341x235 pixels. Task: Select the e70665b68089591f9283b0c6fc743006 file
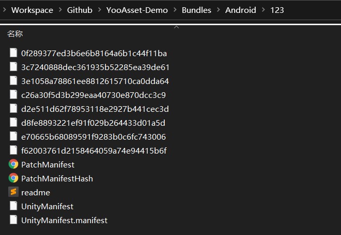[x=94, y=137]
